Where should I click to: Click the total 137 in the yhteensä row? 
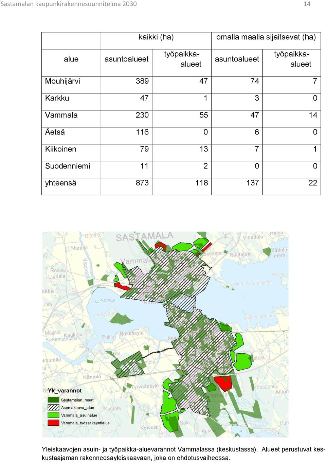pyautogui.click(x=253, y=183)
